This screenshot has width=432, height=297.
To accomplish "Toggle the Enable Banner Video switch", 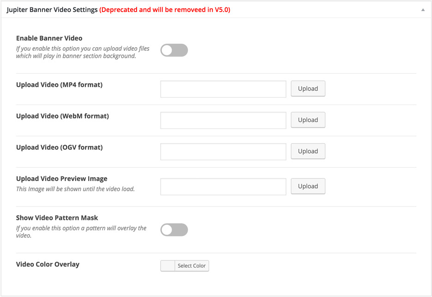I will pyautogui.click(x=174, y=50).
